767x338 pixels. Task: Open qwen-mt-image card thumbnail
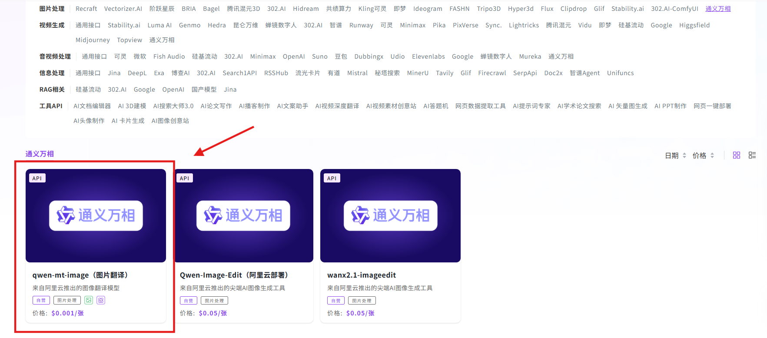click(x=96, y=215)
